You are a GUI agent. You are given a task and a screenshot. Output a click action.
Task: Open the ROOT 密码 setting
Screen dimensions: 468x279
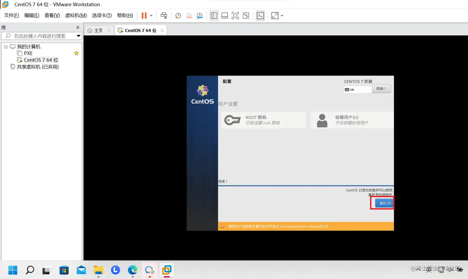pos(264,120)
